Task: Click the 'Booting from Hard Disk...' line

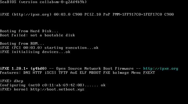Action: [x=29, y=31]
